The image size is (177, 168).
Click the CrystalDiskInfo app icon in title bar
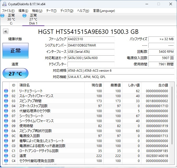tap(4, 4)
